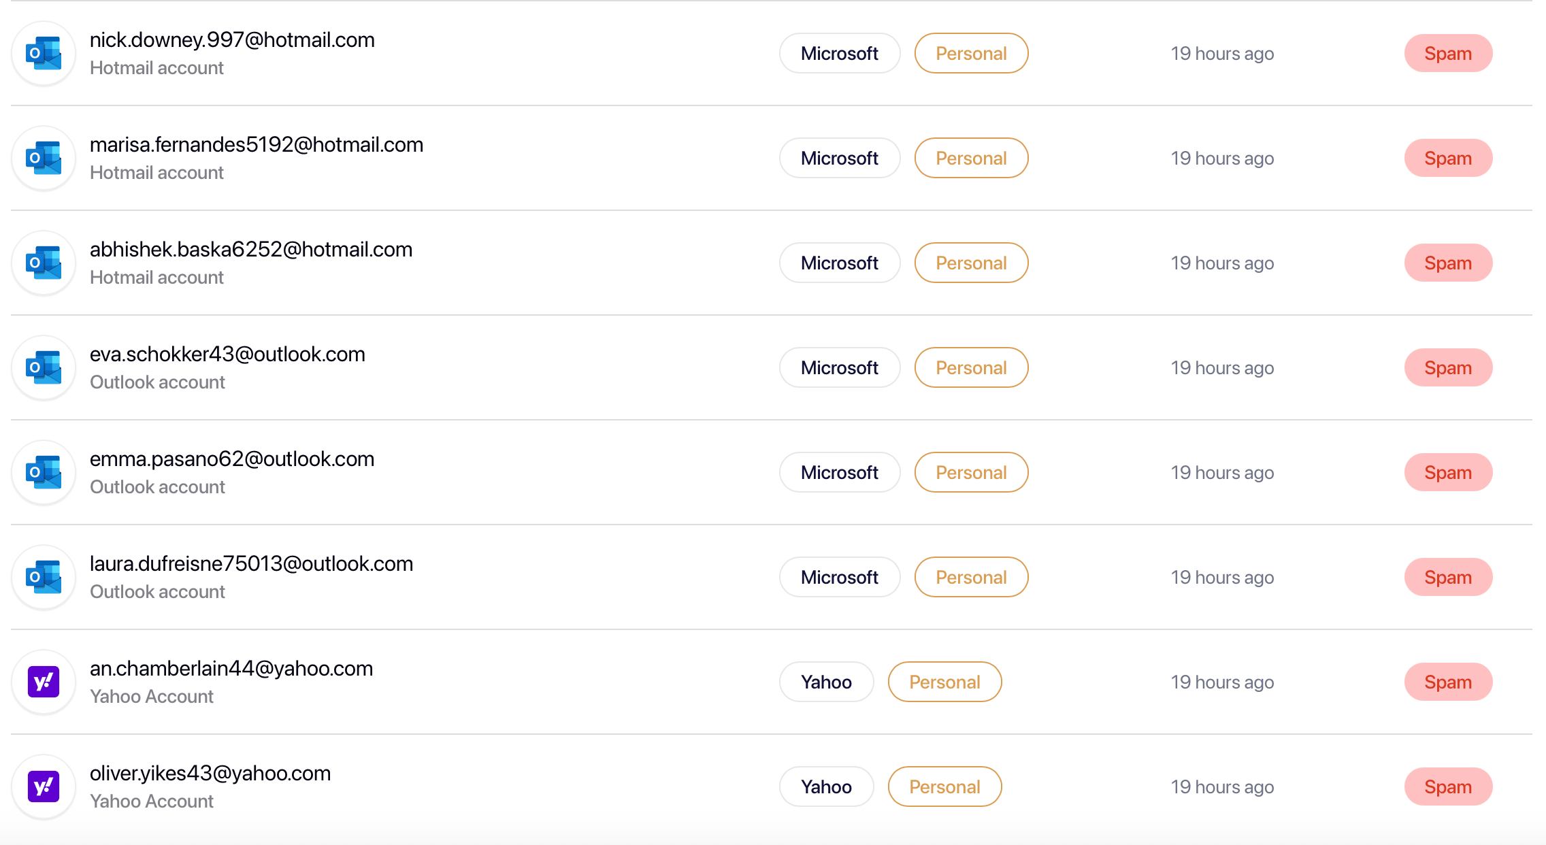Click Personal tag on eva.schokker43 row

coord(971,368)
